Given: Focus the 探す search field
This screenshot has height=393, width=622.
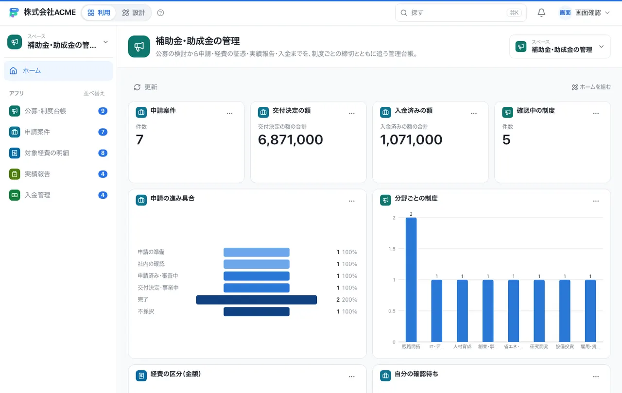Looking at the screenshot, I should coord(461,13).
